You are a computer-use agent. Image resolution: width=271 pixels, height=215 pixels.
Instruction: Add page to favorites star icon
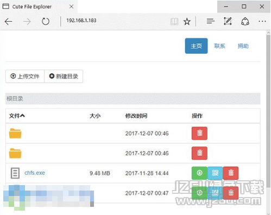[x=187, y=22]
